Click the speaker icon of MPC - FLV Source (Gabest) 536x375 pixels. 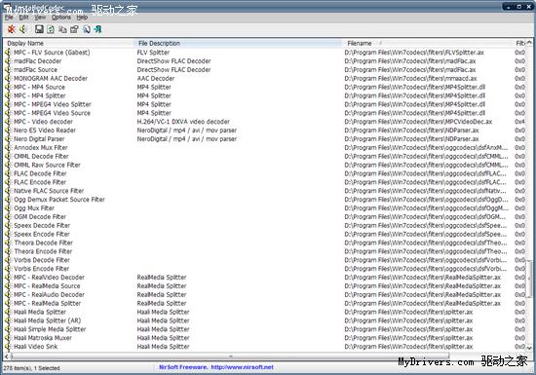[x=8, y=53]
